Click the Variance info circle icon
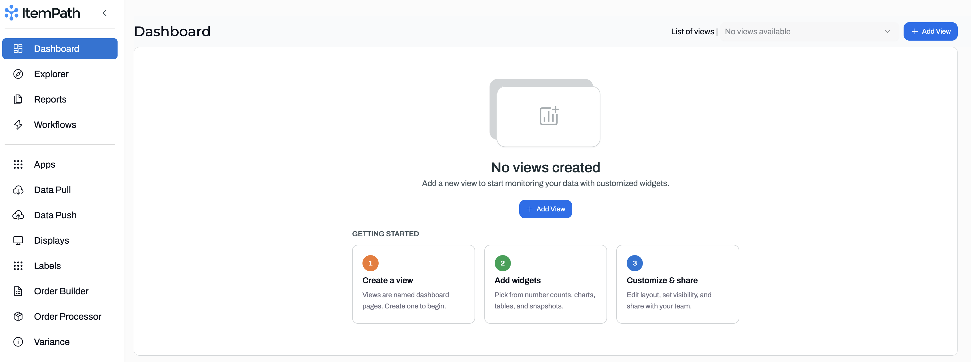Viewport: 971px width, 362px height. pyautogui.click(x=18, y=342)
